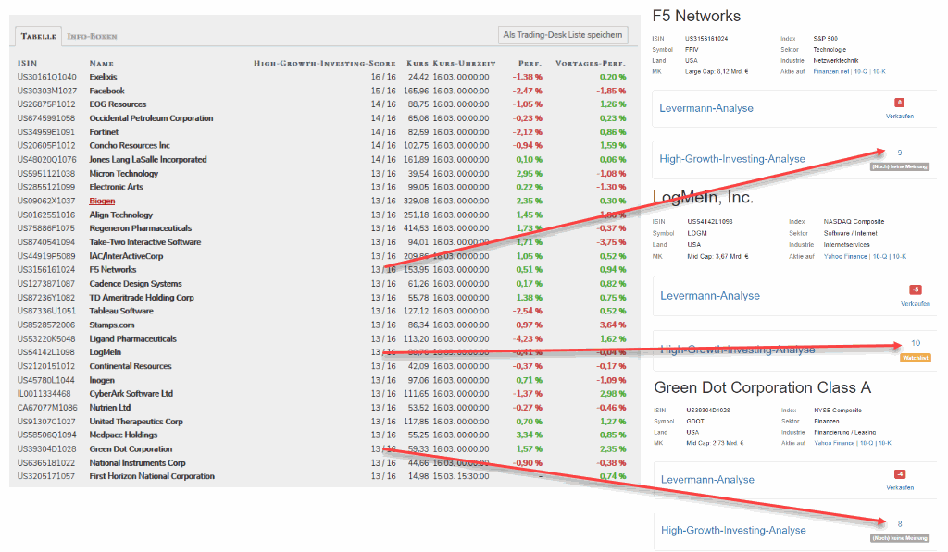Open the Fortinet stock entry
948x552 pixels.
coord(104,132)
